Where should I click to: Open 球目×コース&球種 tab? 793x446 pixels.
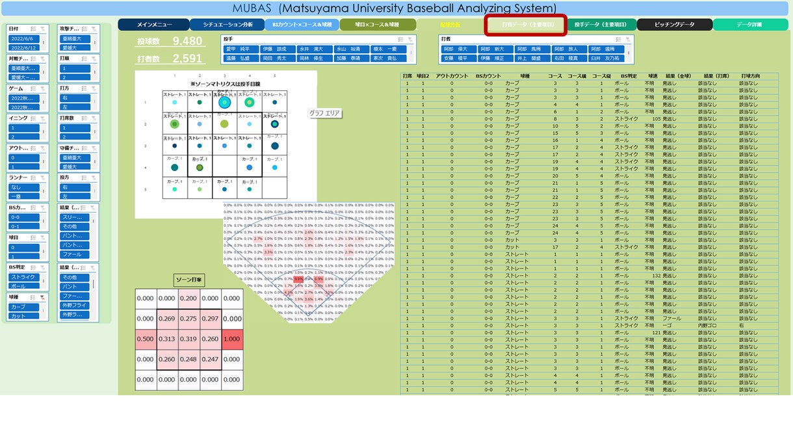378,25
